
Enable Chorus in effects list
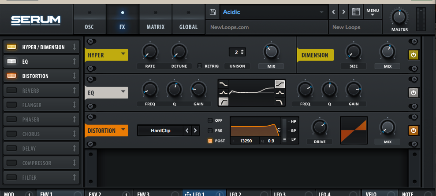pos(11,134)
